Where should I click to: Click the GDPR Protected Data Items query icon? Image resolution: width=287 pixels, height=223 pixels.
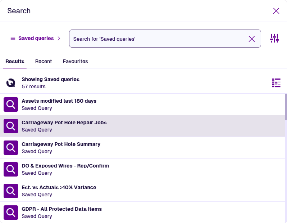coord(11,213)
